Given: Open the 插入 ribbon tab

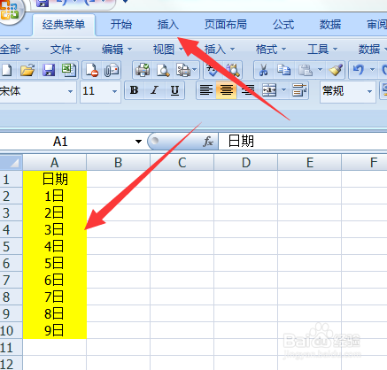Looking at the screenshot, I should (x=168, y=25).
